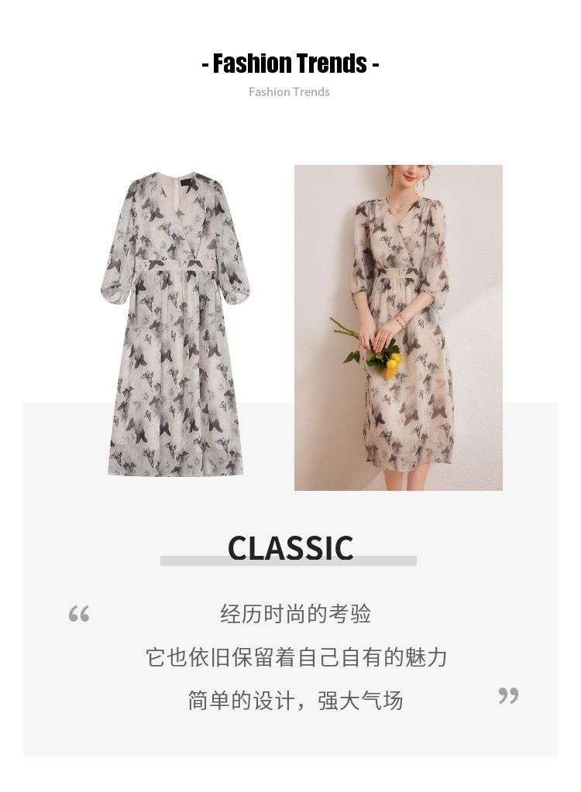Click the bold Fashion Trends headline
Image resolution: width=581 pixels, height=792 pixels.
coord(290,63)
